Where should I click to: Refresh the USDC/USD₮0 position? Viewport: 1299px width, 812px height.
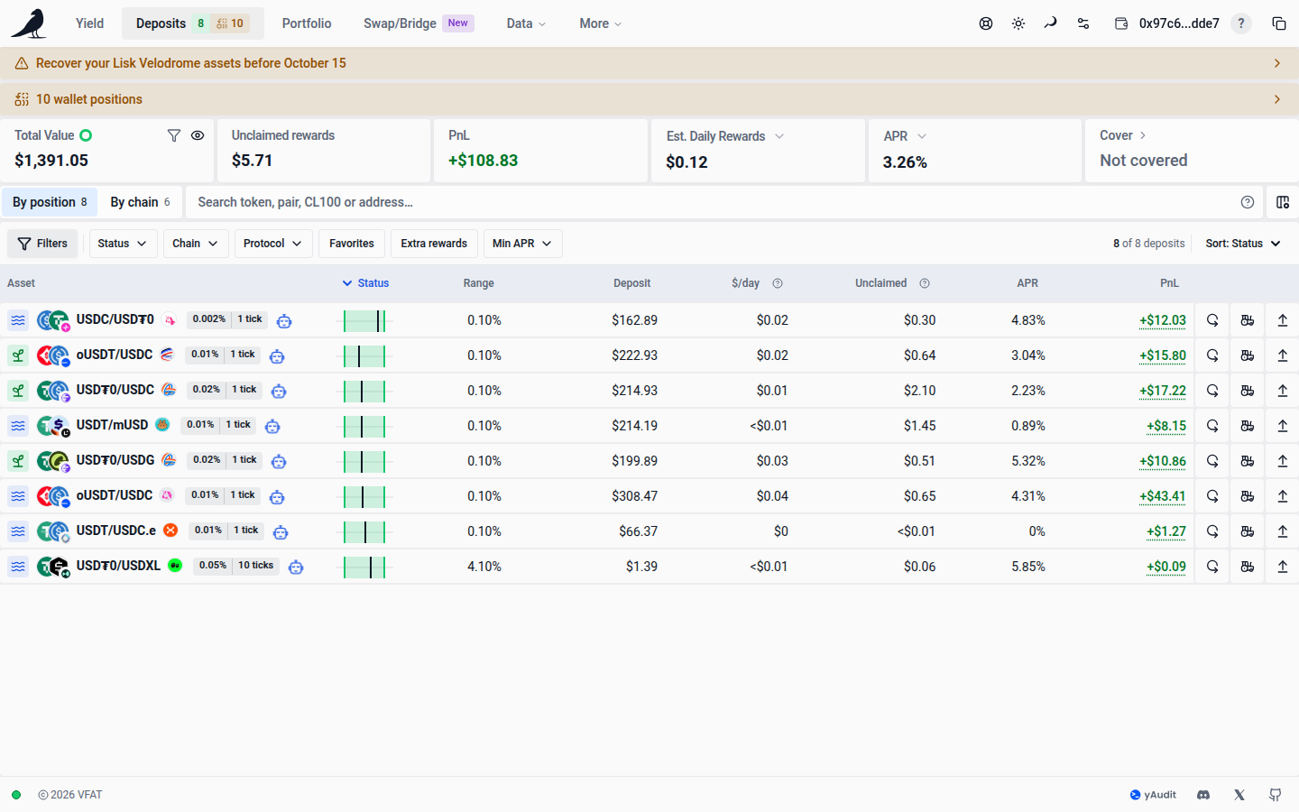tap(1212, 320)
